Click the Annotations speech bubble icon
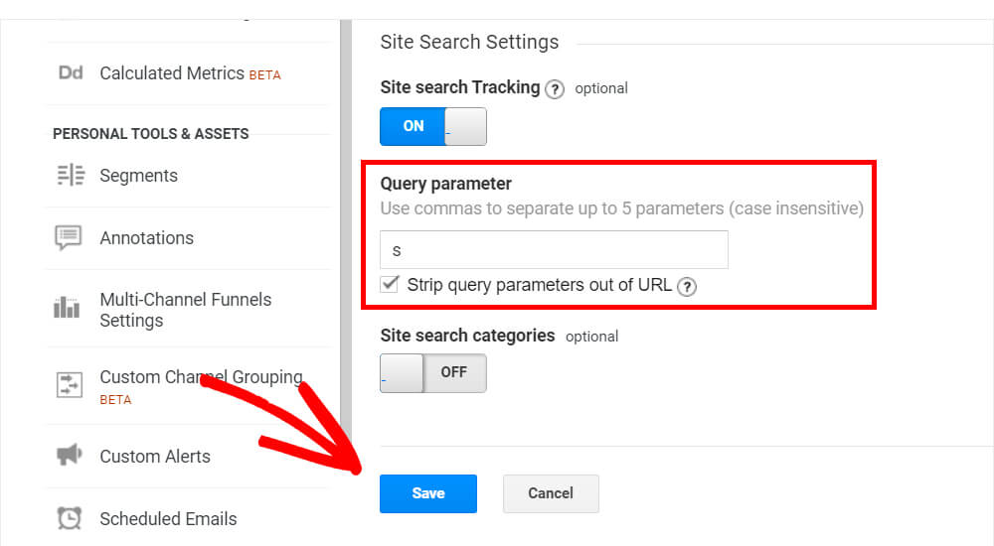 pos(69,238)
